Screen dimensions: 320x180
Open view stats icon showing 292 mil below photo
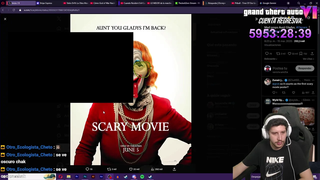click(x=152, y=169)
